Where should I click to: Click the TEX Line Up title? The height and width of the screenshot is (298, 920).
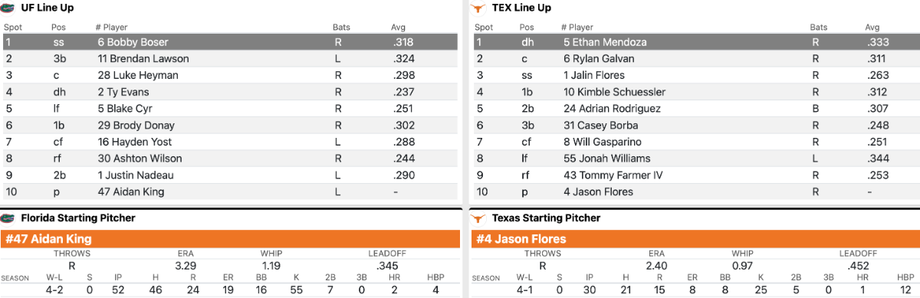521,8
